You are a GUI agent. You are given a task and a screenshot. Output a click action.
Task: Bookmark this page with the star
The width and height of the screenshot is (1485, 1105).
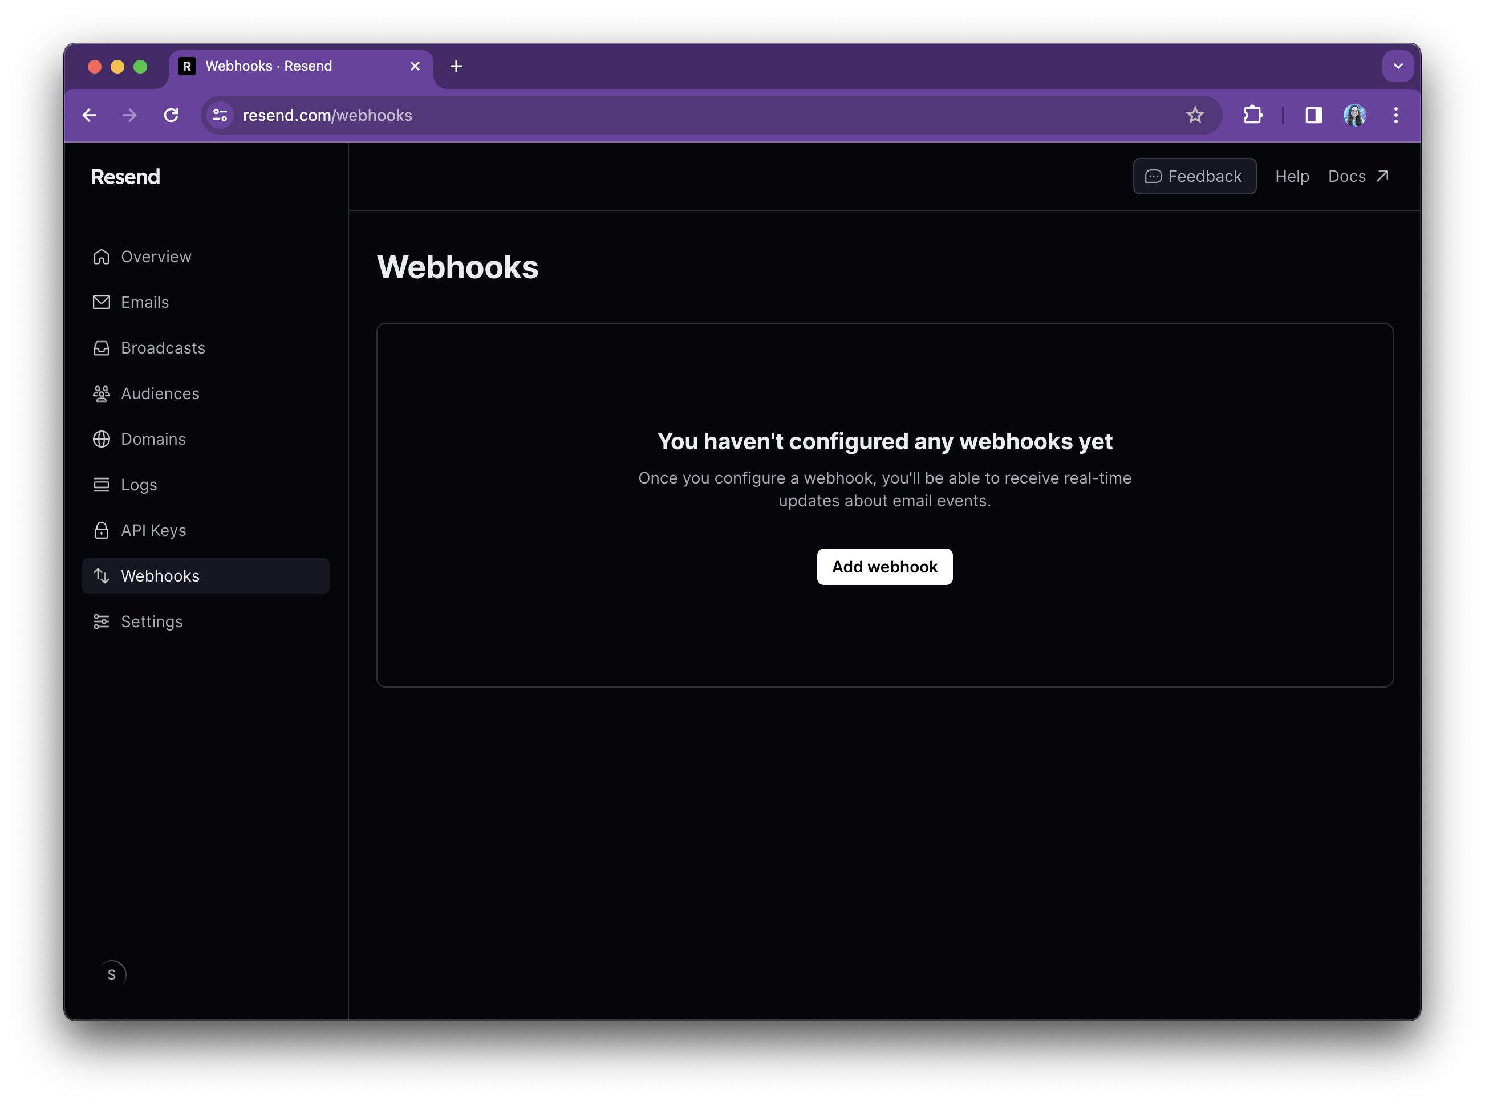[1195, 115]
